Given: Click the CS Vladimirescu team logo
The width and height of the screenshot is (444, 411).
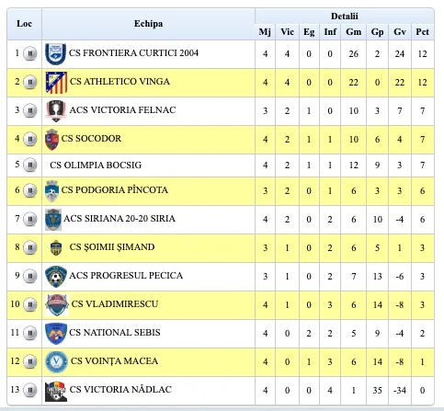Looking at the screenshot, I should [57, 305].
